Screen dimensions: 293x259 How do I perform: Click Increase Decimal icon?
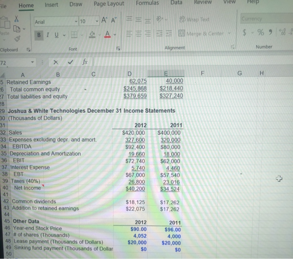282,32
